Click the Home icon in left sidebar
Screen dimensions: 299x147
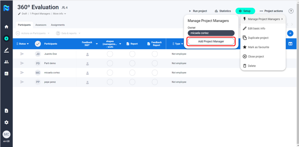tap(6, 27)
